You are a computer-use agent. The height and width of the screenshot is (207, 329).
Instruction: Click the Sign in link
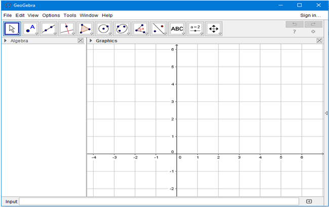tap(310, 15)
